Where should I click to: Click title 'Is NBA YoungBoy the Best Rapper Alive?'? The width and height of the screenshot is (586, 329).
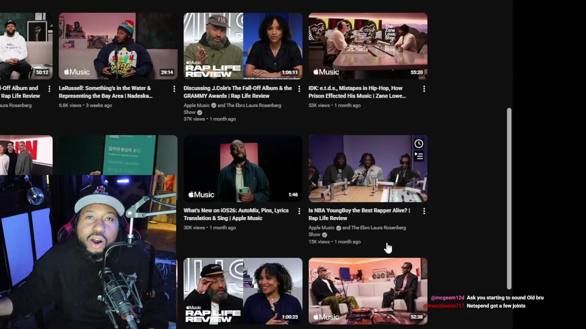point(359,214)
